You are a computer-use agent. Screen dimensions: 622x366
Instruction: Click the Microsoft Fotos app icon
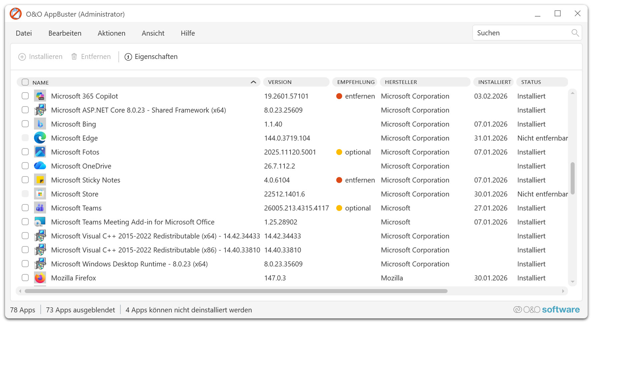40,152
